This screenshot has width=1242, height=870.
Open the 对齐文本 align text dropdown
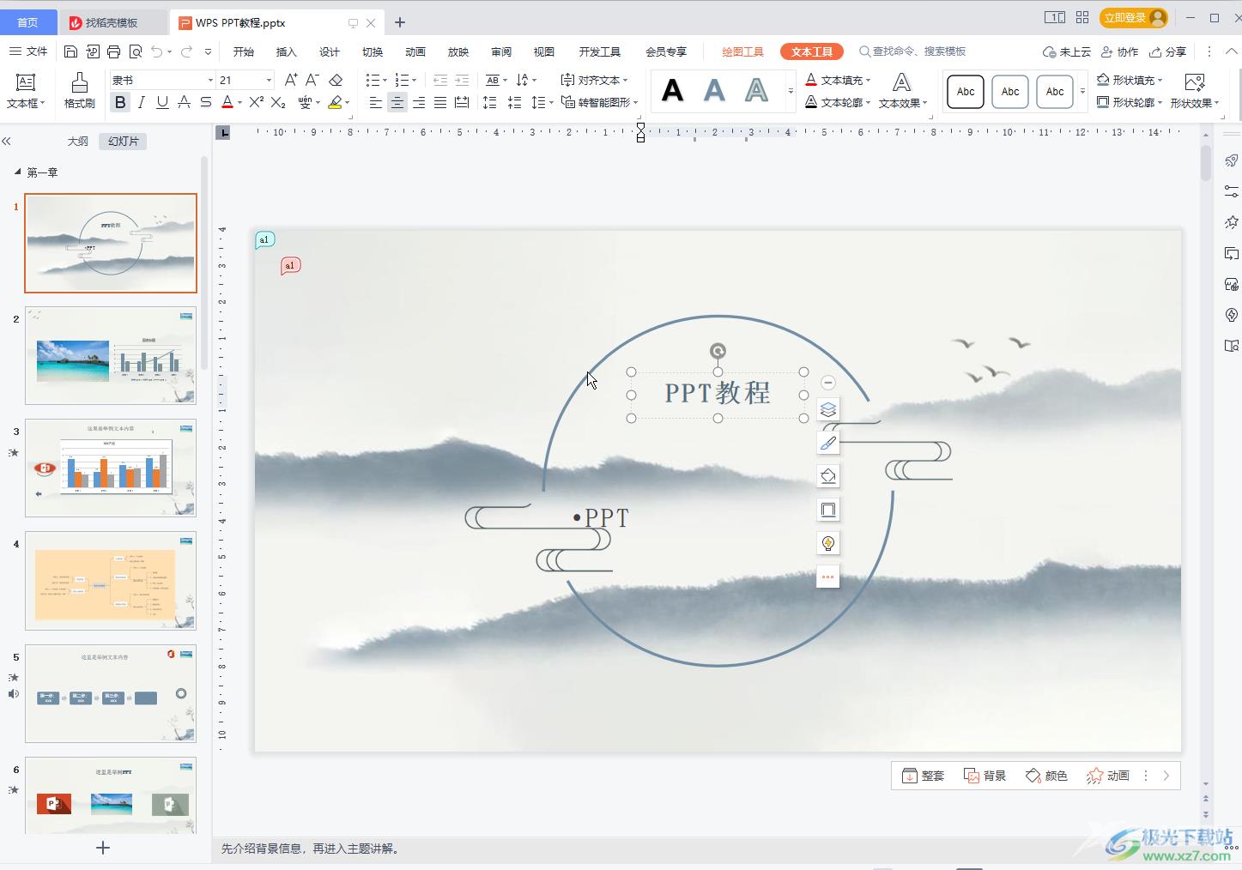(594, 80)
